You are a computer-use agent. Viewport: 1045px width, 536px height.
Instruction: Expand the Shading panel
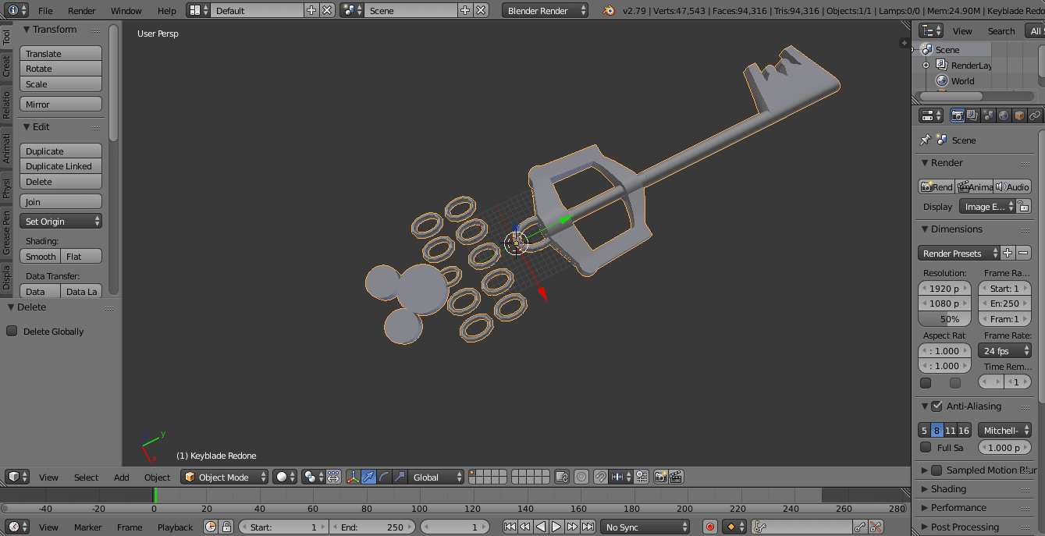[947, 489]
